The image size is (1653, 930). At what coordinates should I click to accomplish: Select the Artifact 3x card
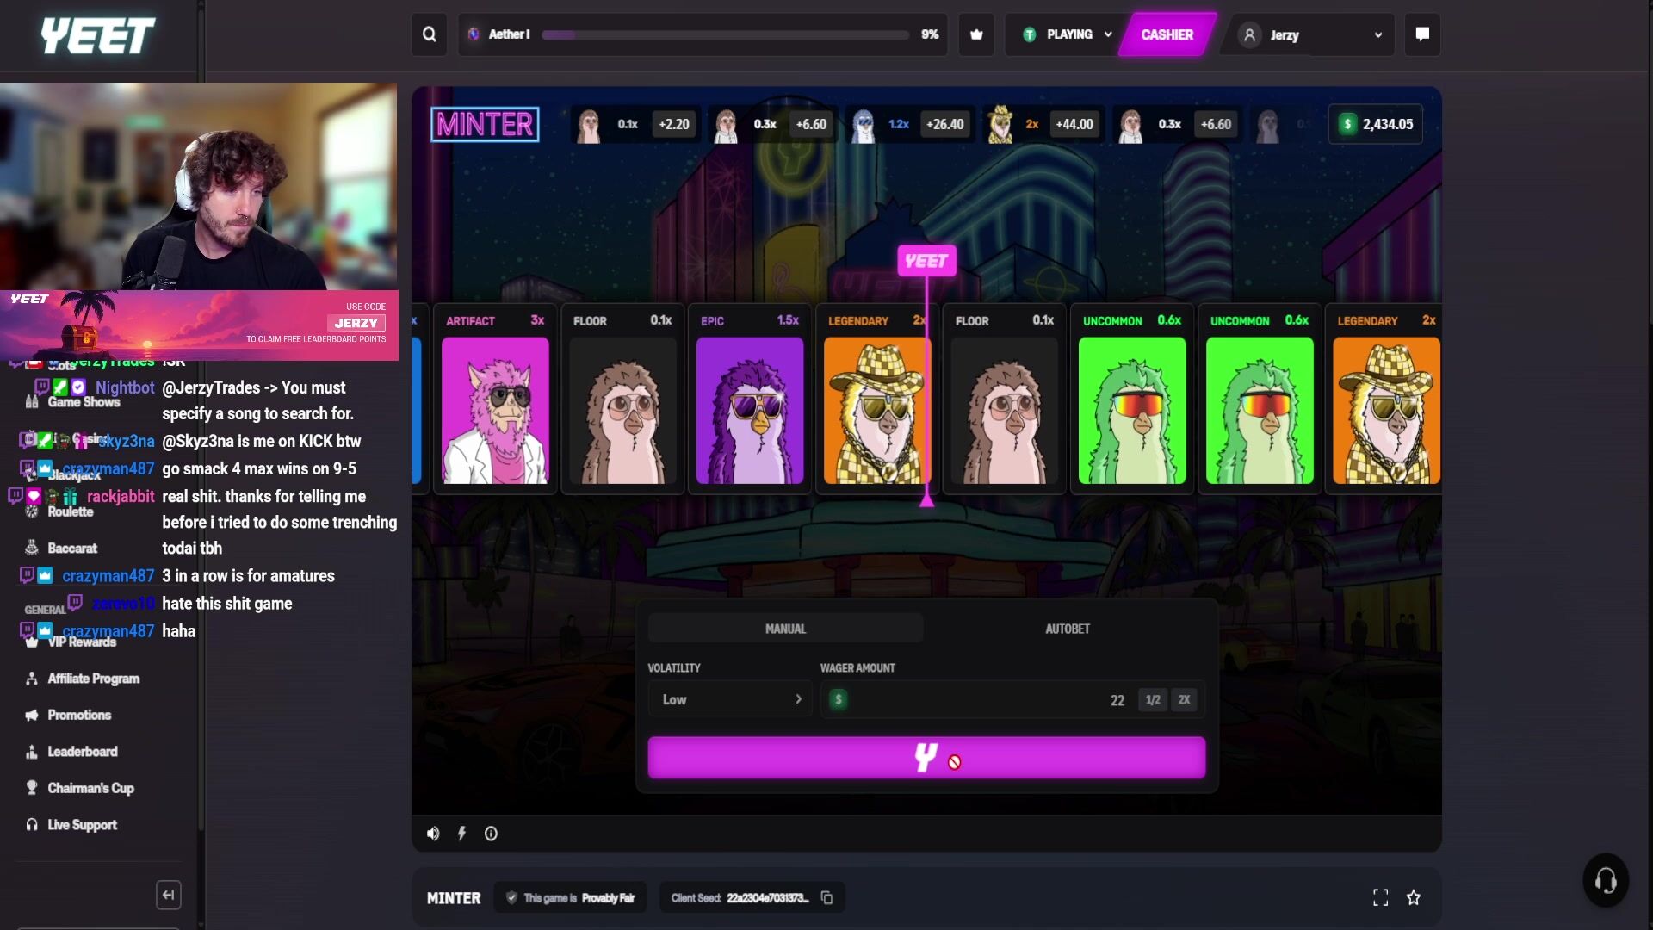[x=495, y=399]
